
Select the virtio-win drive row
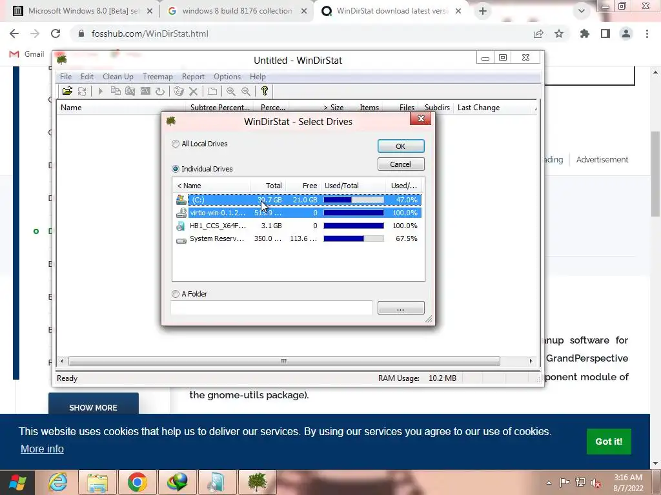(298, 213)
